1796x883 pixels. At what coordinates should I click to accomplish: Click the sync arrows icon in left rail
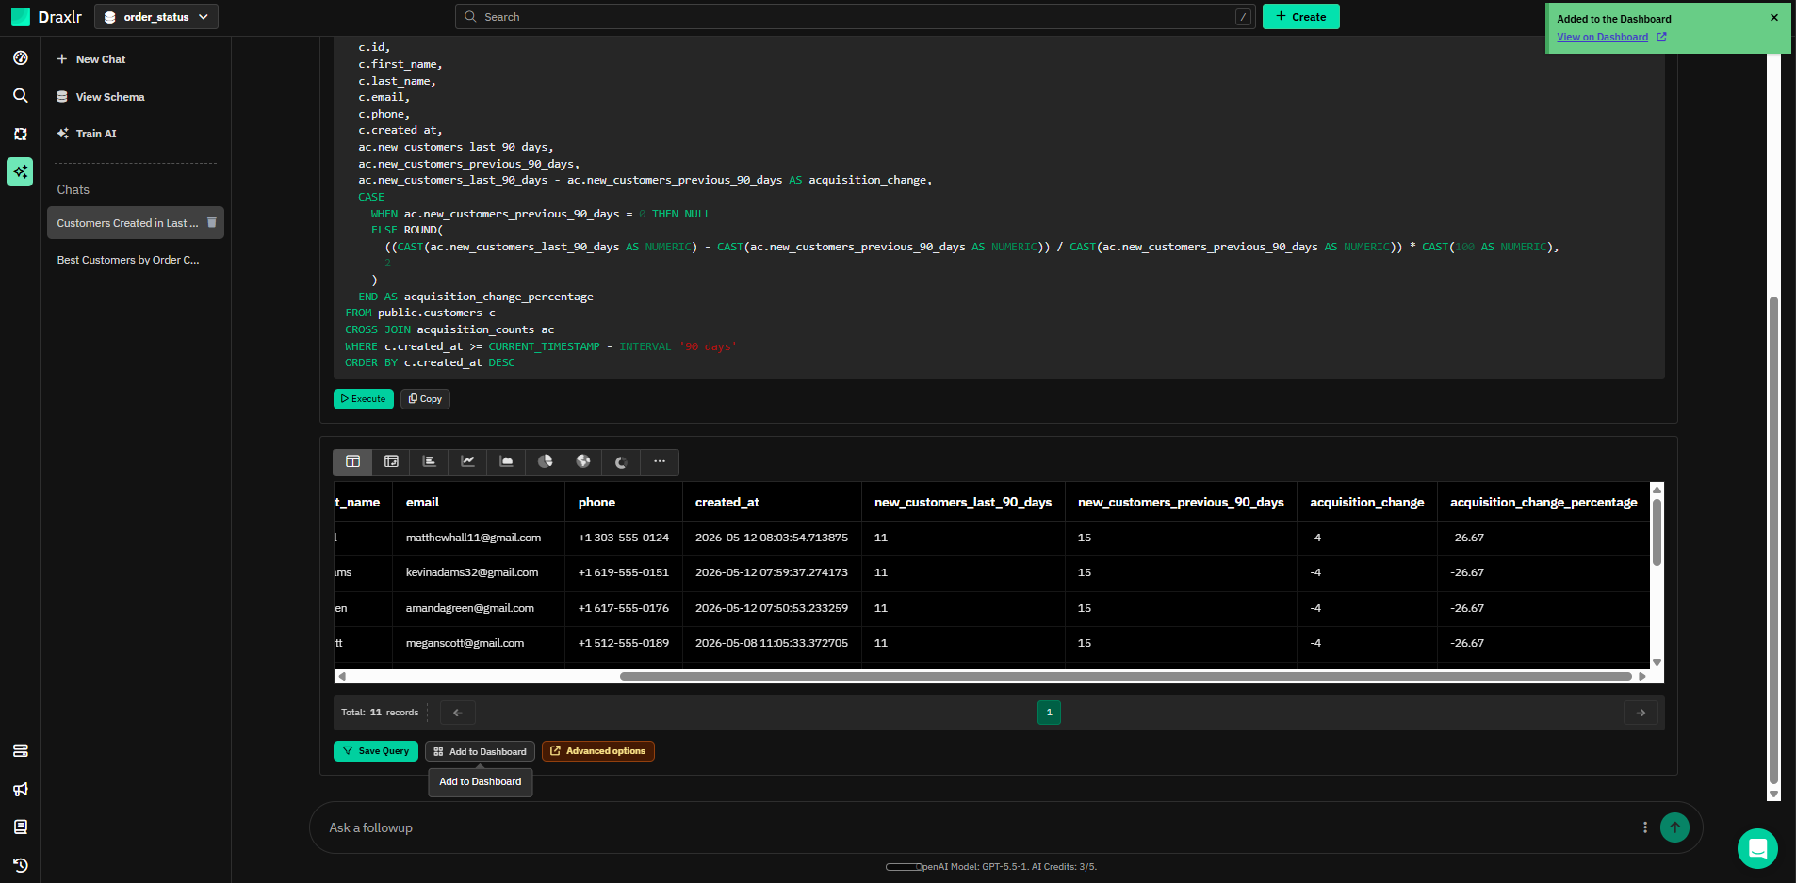20,134
